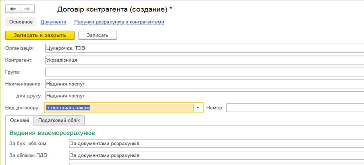Open the Вид договору dropdown arrow
This screenshot has height=165, width=364.
point(198,108)
